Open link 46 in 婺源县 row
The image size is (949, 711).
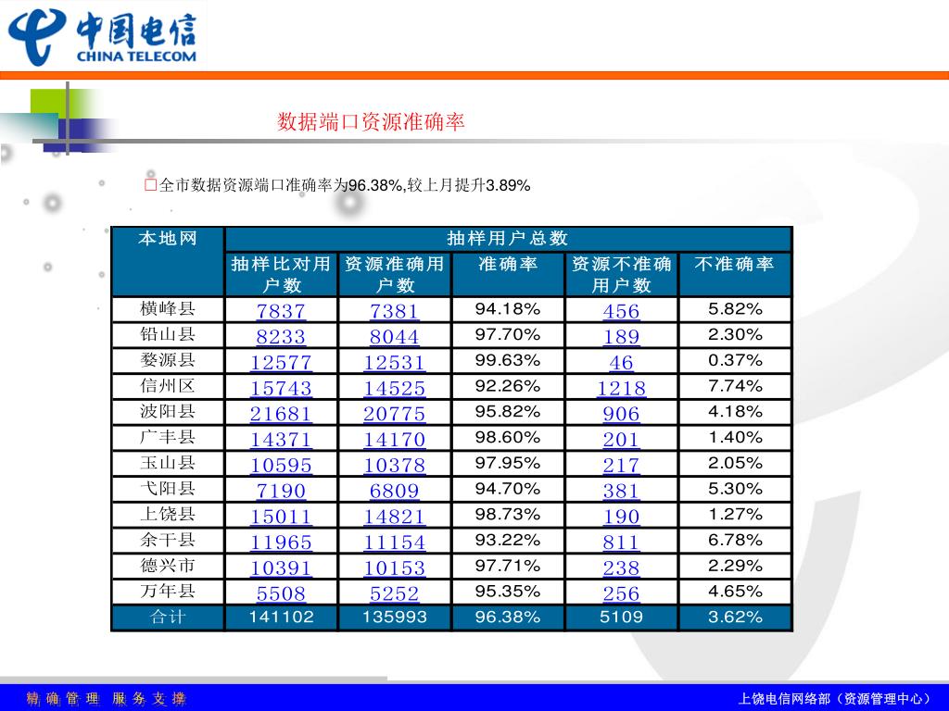621,362
